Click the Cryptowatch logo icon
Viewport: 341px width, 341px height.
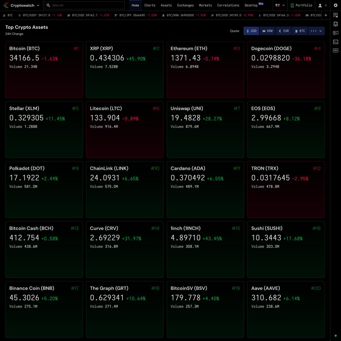(x=6, y=5)
